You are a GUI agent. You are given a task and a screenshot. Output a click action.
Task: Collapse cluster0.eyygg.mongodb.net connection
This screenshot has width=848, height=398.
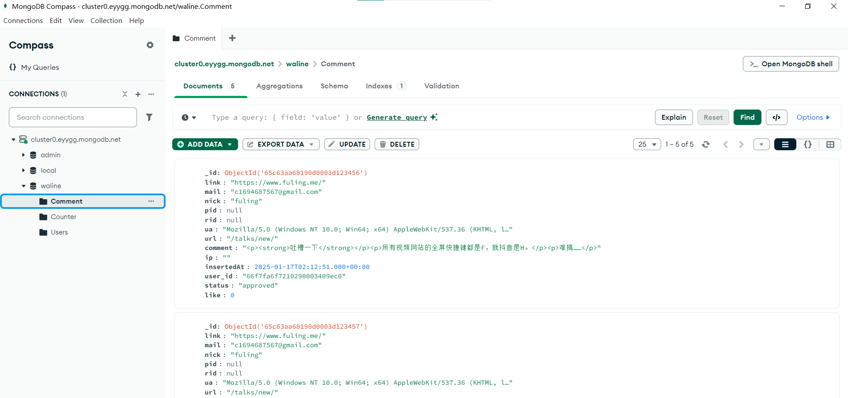pyautogui.click(x=13, y=140)
